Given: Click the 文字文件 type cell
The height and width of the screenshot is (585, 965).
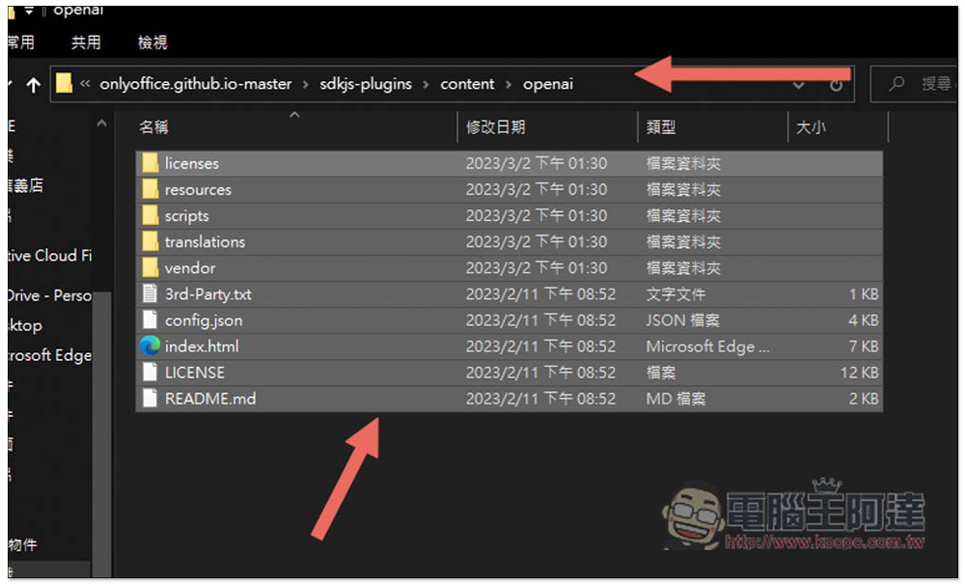Looking at the screenshot, I should coord(675,294).
